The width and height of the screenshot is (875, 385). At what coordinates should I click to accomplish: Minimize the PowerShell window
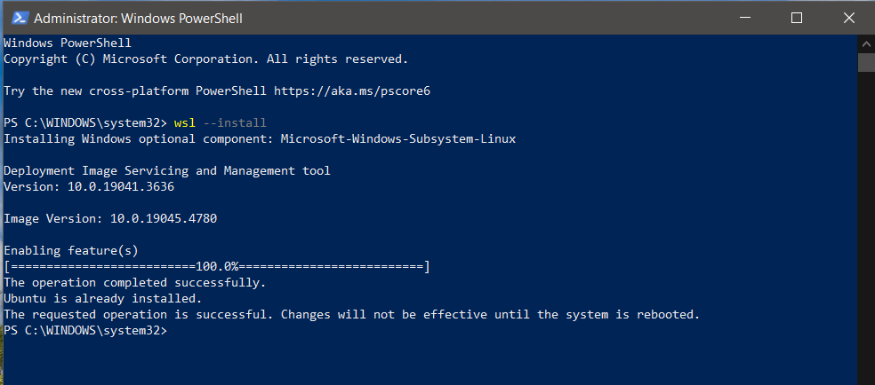point(745,18)
